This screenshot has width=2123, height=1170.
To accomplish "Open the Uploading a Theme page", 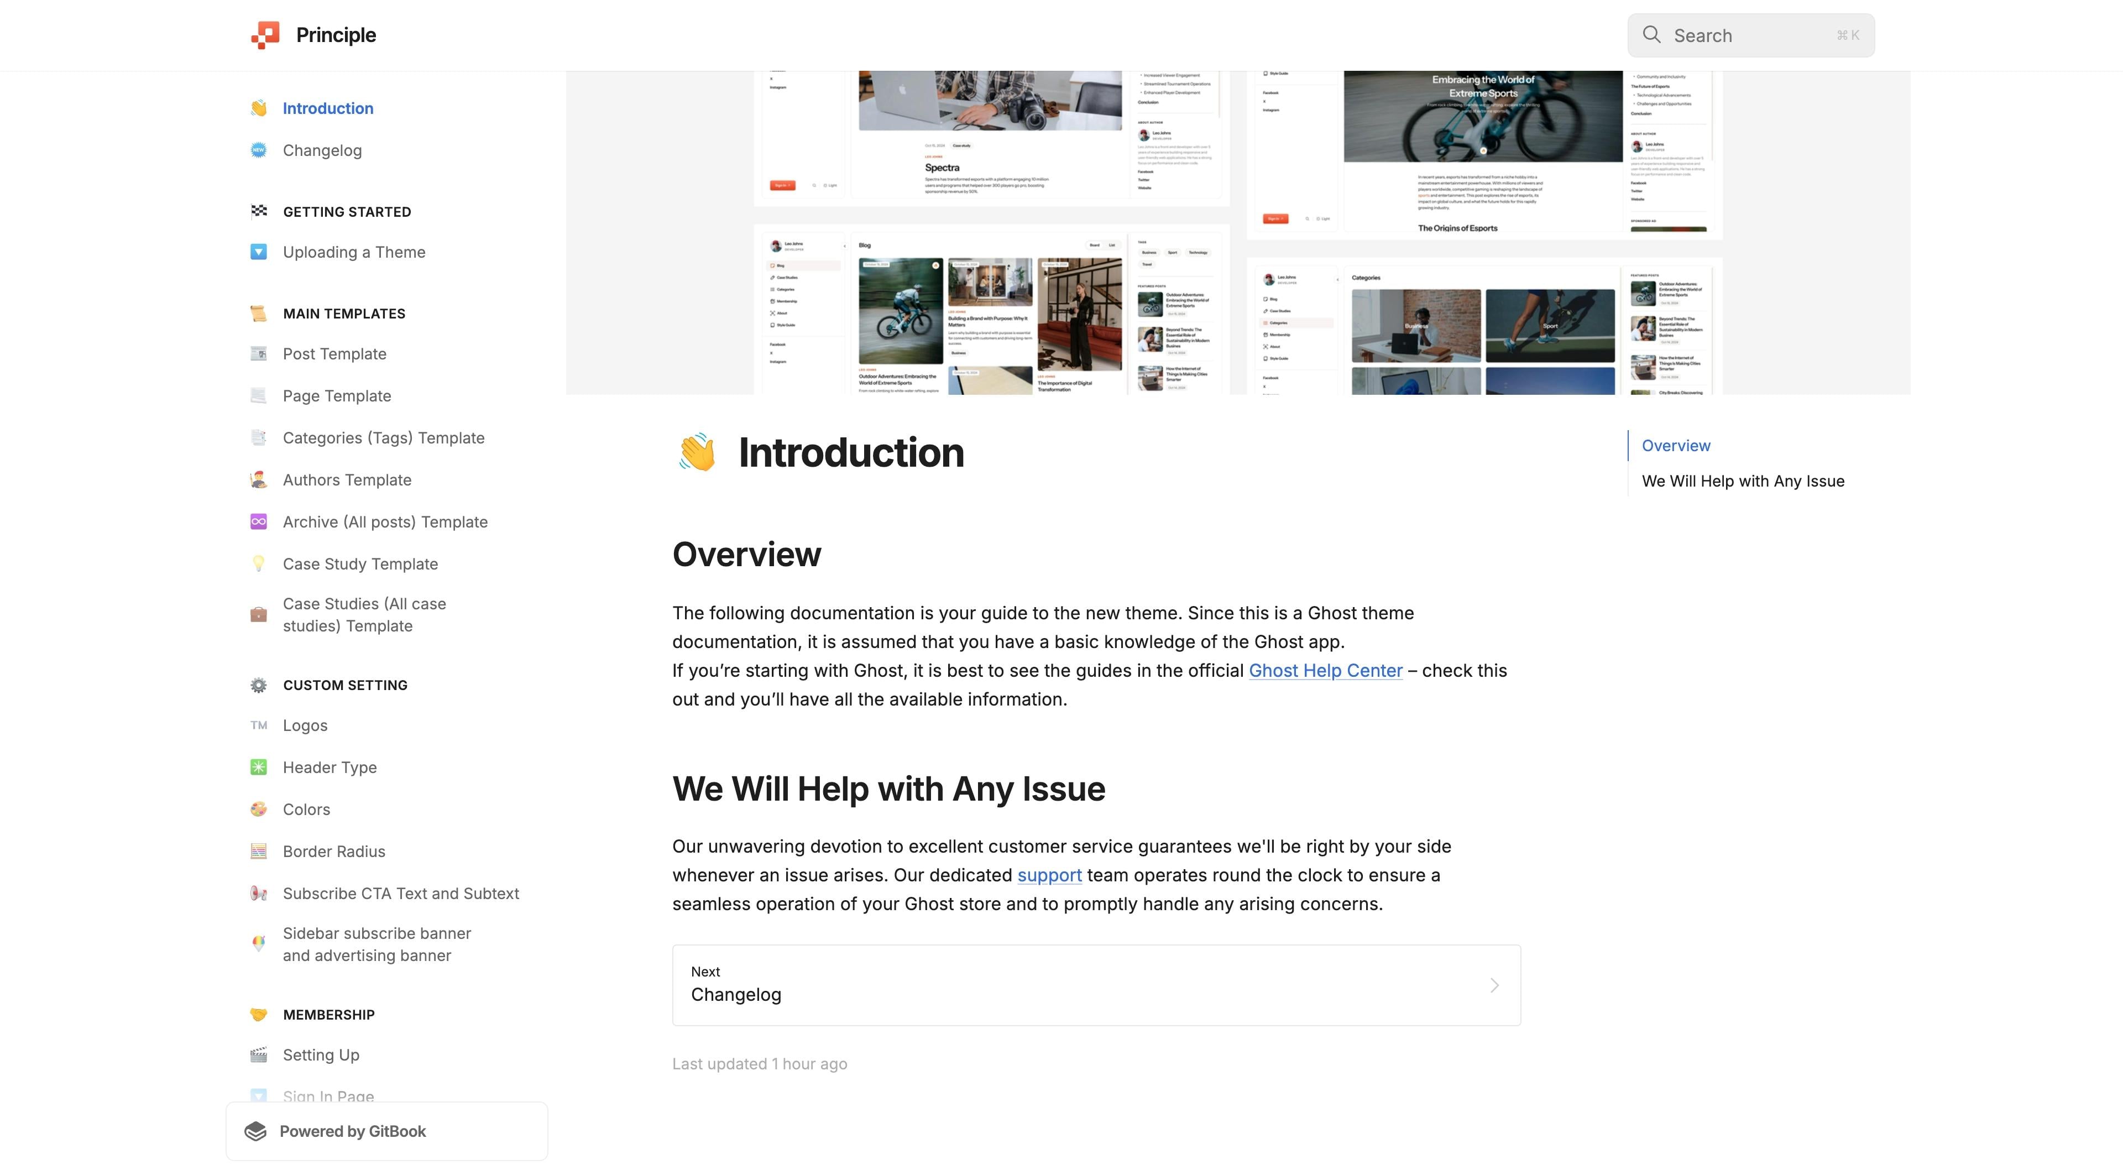I will (354, 252).
